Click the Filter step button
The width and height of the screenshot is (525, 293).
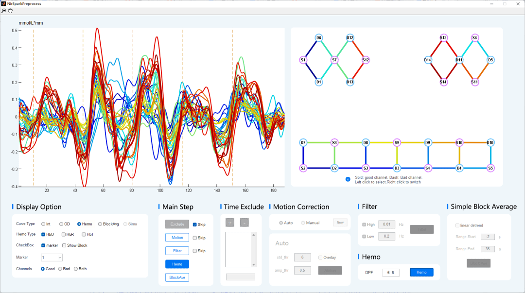coord(177,251)
